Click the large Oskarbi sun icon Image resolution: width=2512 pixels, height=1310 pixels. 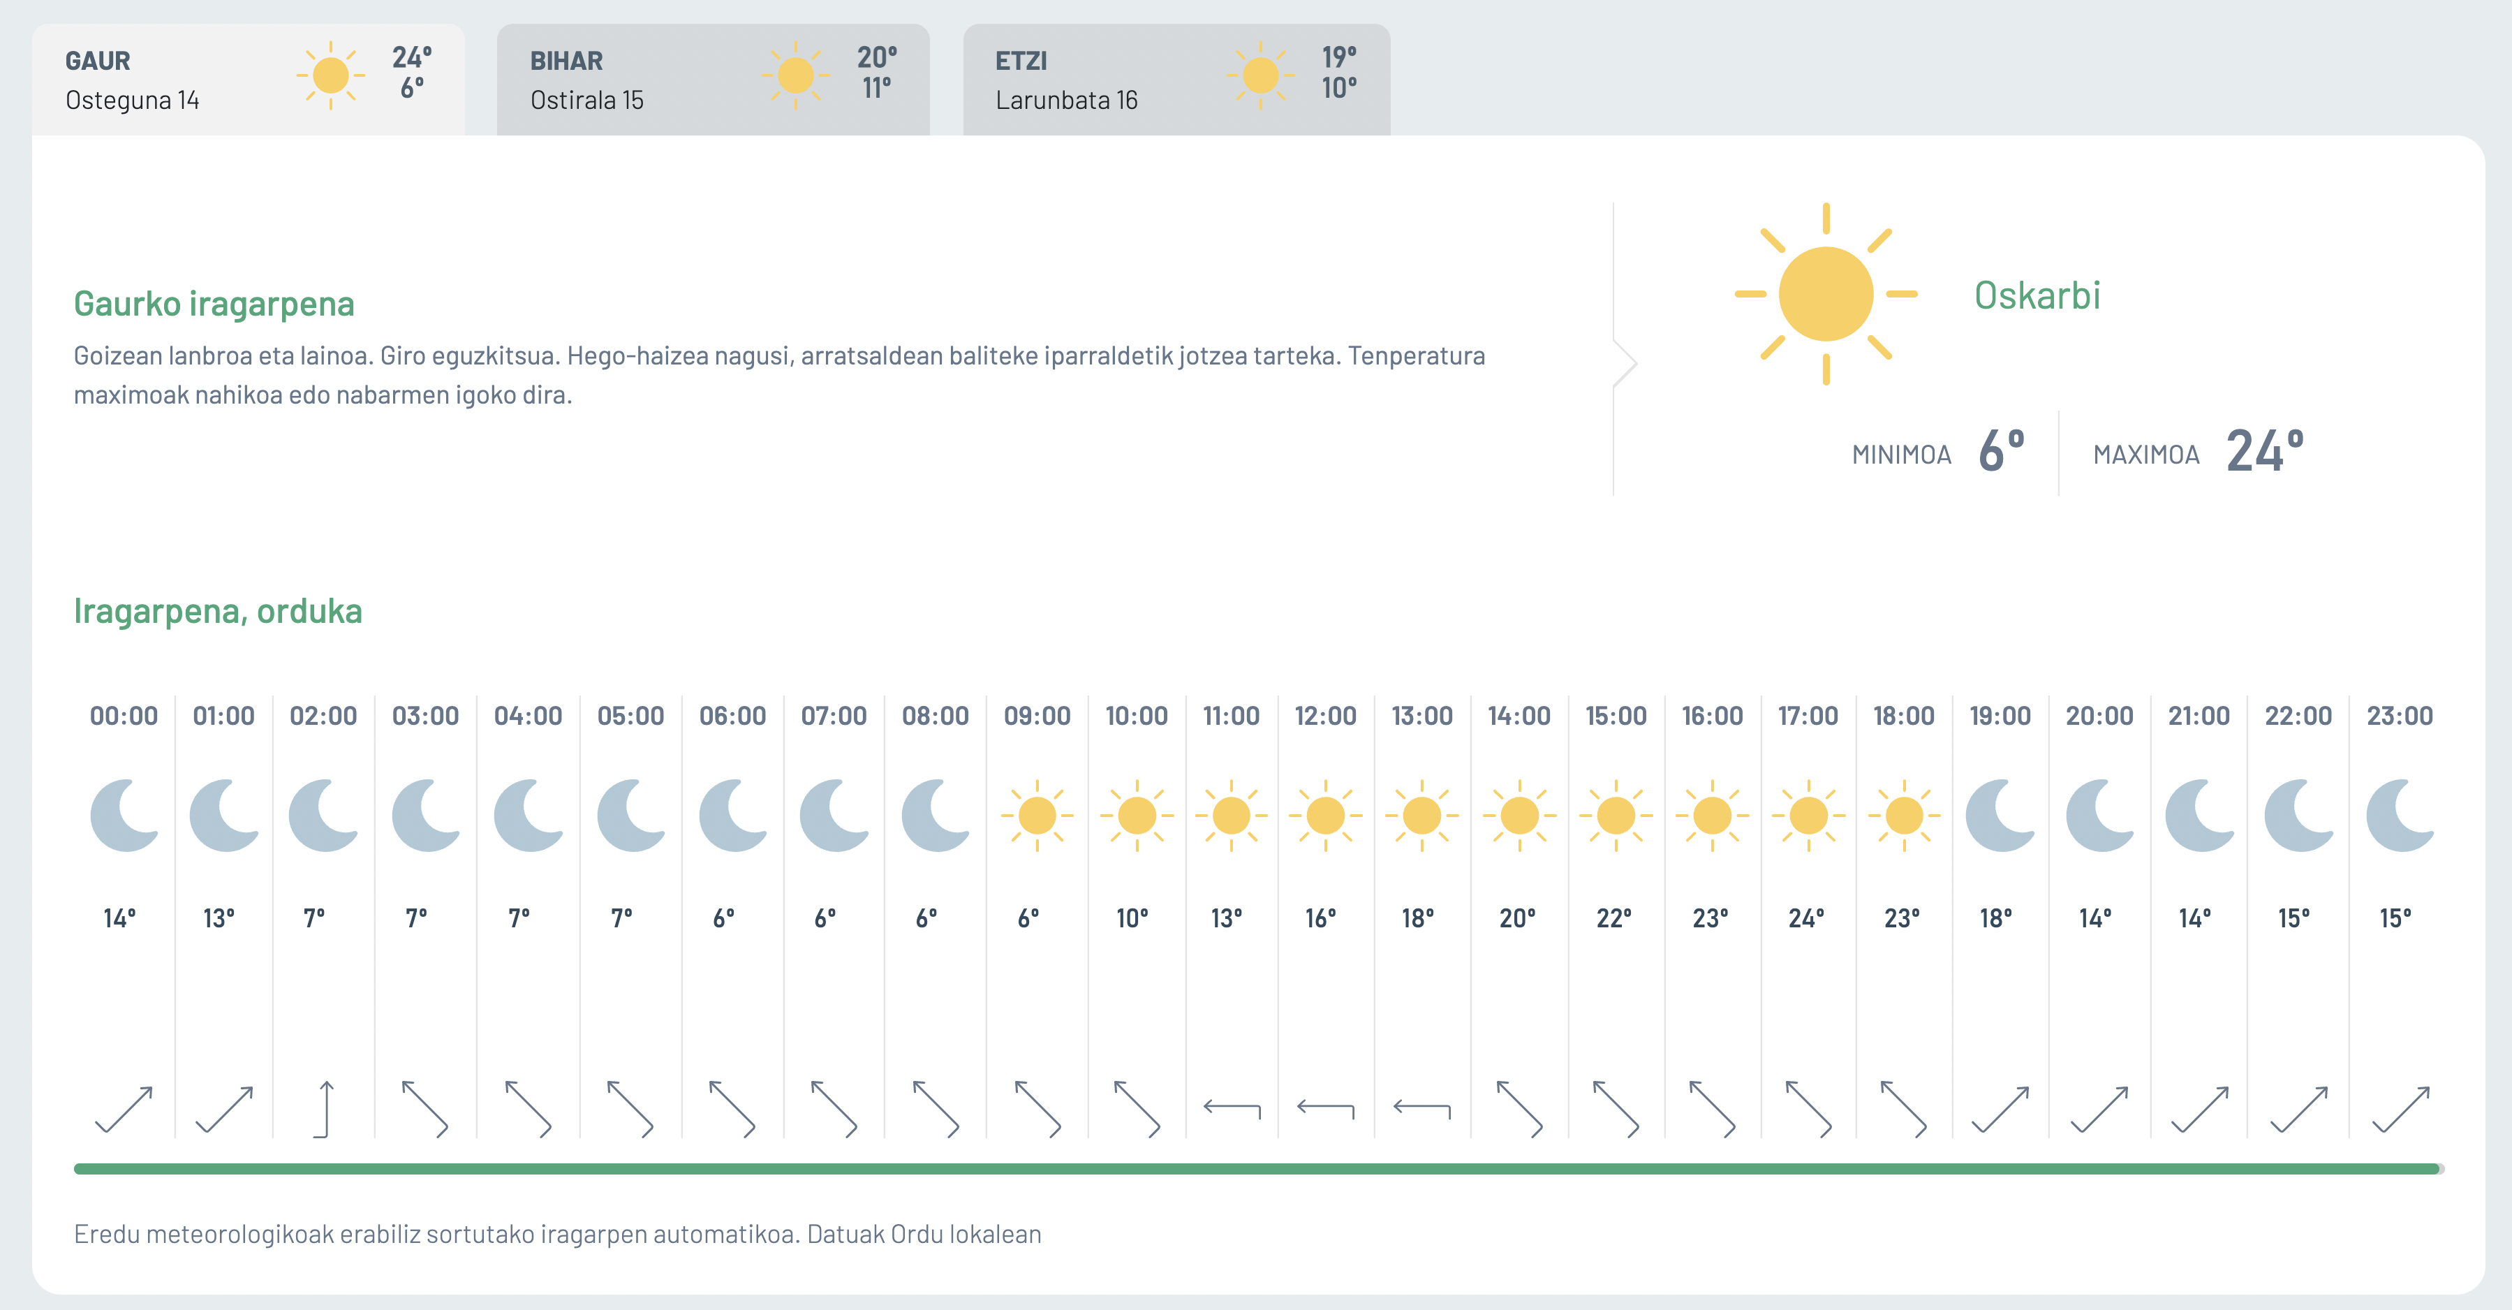[1826, 293]
